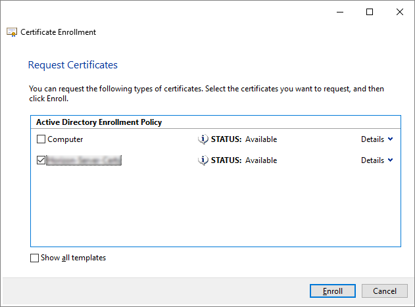
Task: Click the info status icon for Computer
Action: coord(203,139)
